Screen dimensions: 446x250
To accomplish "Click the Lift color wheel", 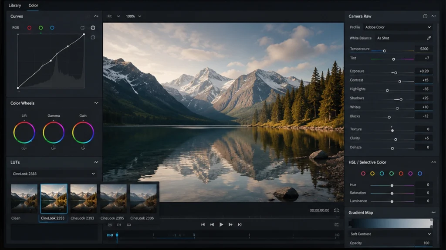I will click(24, 132).
